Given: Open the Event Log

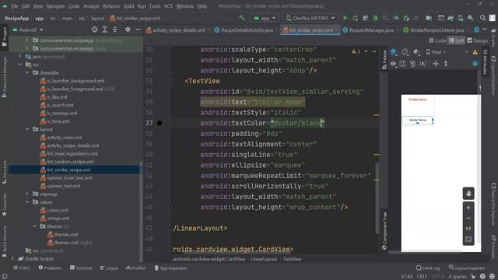Looking at the screenshot, I should [428, 268].
